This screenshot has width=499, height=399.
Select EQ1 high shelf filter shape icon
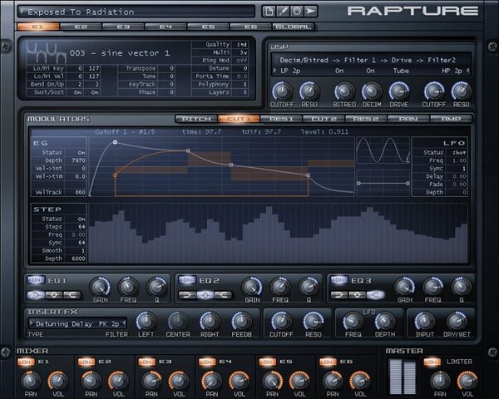coord(72,295)
